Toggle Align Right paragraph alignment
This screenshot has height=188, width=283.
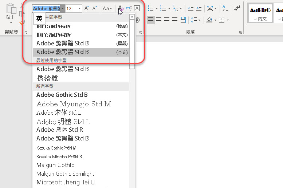[x=167, y=20]
